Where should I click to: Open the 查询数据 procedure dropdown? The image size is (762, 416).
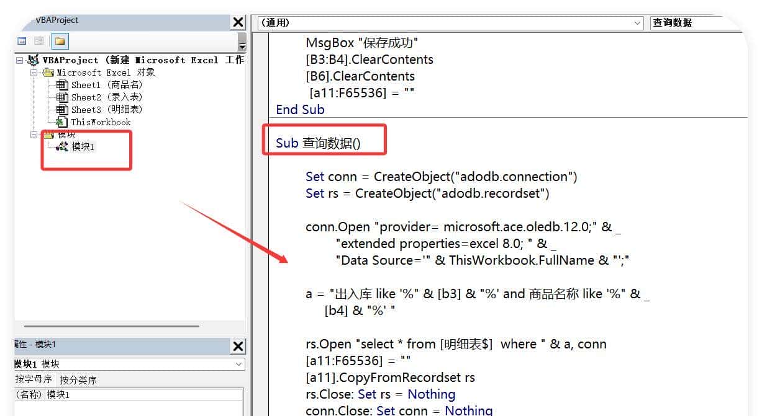(x=696, y=23)
